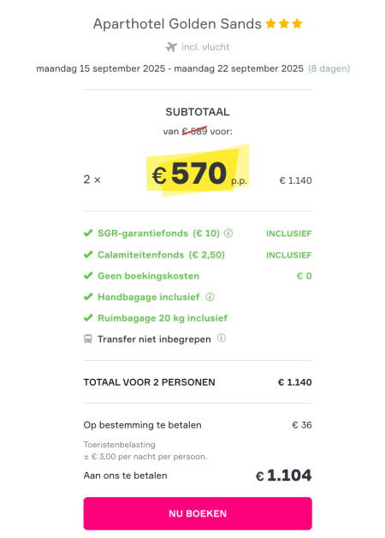Click the bus icon for transfer

pos(88,339)
